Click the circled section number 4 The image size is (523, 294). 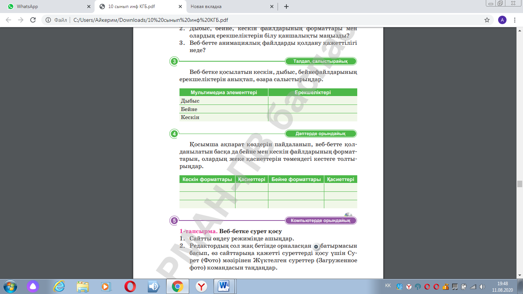tap(174, 134)
